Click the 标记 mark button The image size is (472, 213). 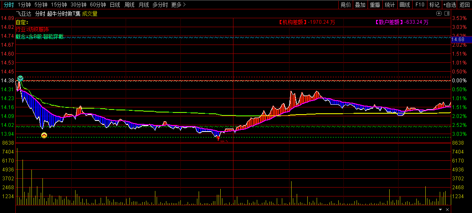click(x=434, y=5)
